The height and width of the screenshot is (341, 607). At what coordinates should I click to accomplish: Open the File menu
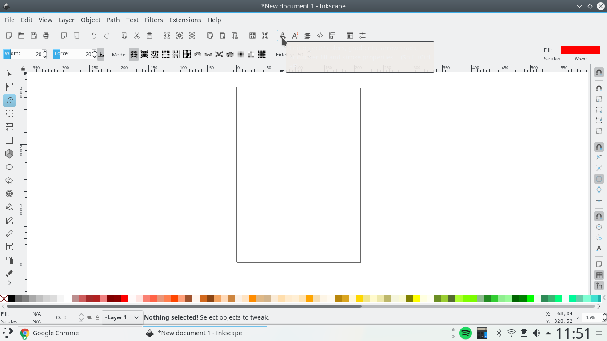pyautogui.click(x=9, y=20)
